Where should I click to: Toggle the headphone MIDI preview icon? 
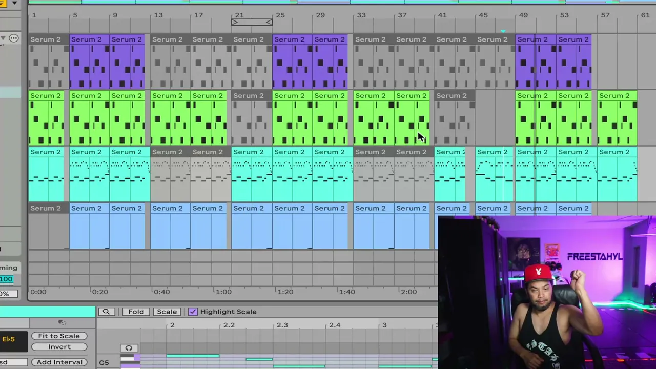(x=129, y=348)
